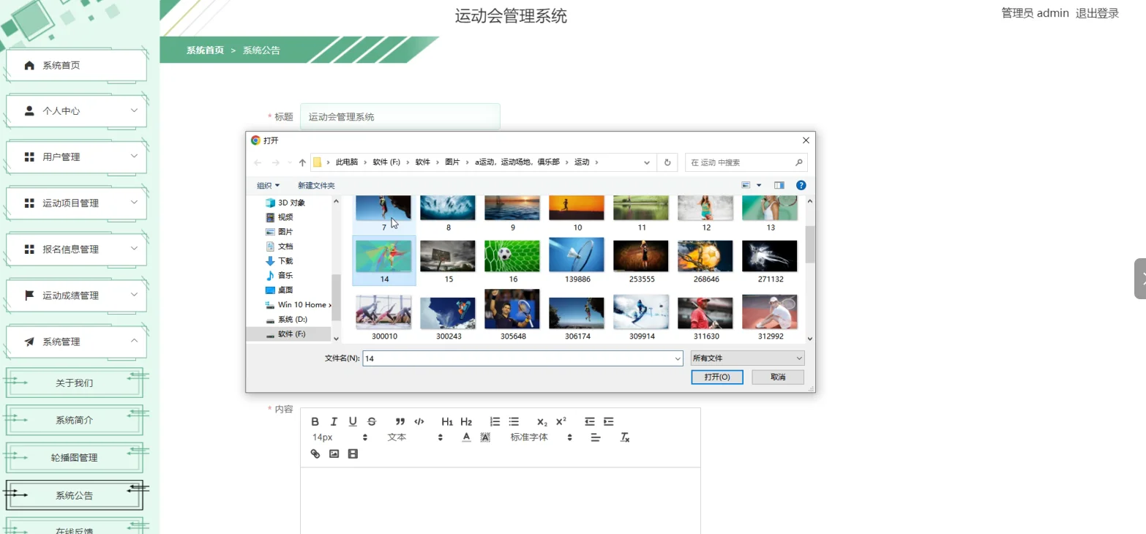Click 退出登录 to log out
Screen dimensions: 1146x534
click(x=1097, y=12)
